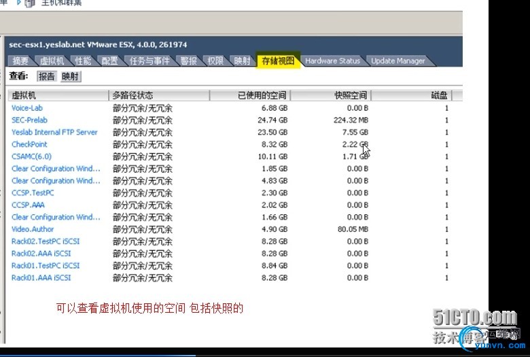Screen dimensions: 530x357
Task: Open the Rack02.TestPC iSCSI link
Action: 46,241
